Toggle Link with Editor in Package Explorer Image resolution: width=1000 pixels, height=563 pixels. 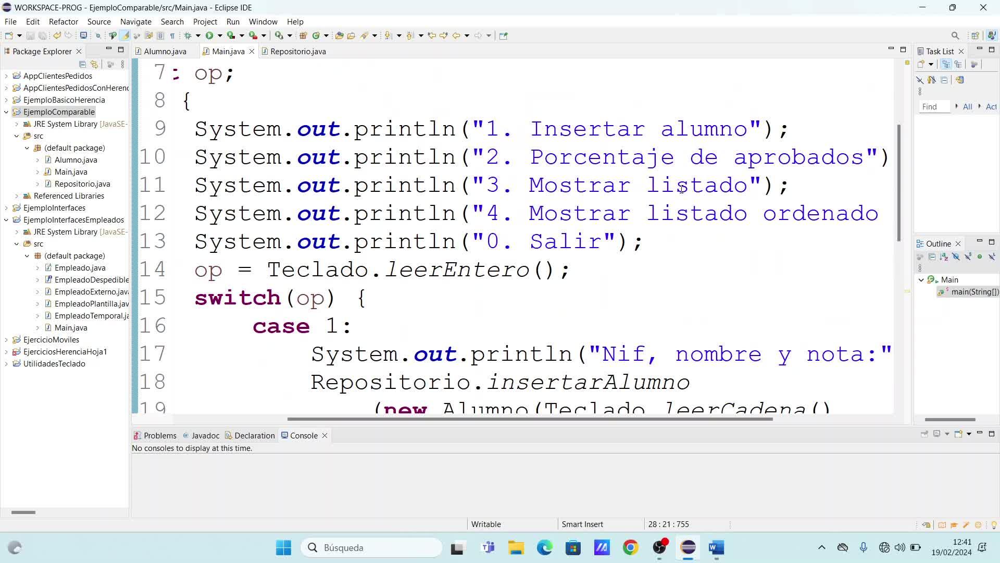94,64
